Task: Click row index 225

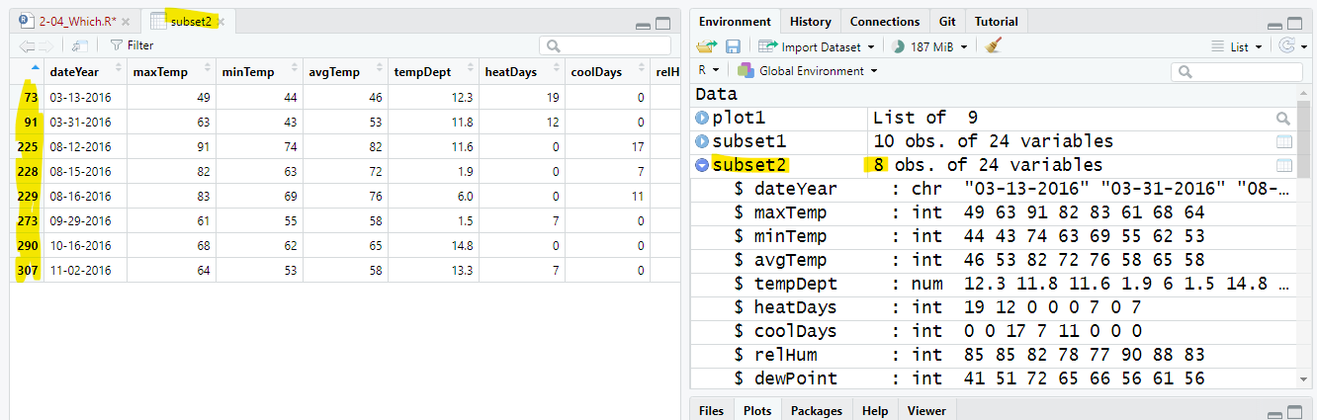Action: pos(27,146)
